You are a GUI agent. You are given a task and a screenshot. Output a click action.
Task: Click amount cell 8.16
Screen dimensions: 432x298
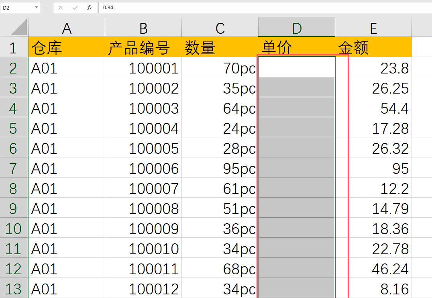(373, 288)
